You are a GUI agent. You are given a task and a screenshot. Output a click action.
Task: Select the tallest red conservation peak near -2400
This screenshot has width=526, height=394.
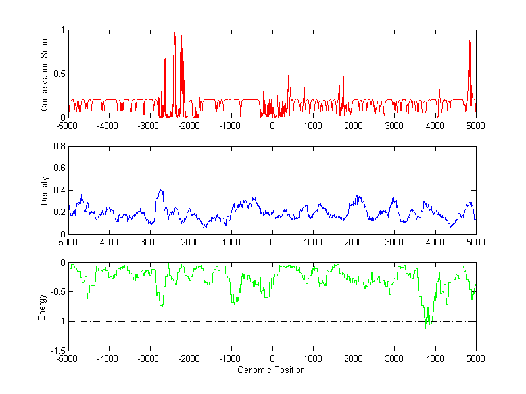click(174, 33)
